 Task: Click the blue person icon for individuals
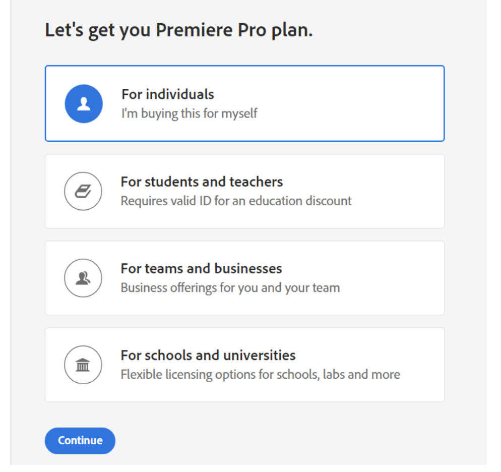[x=84, y=104]
